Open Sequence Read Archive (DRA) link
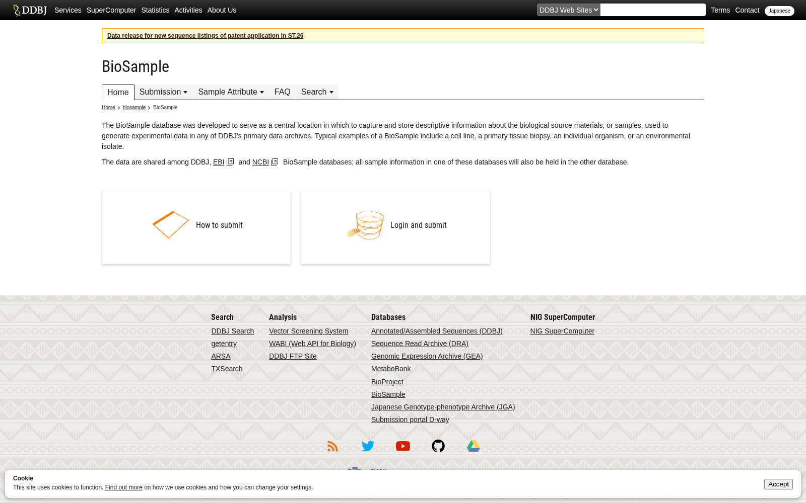Screen dimensions: 806x503 coord(420,344)
